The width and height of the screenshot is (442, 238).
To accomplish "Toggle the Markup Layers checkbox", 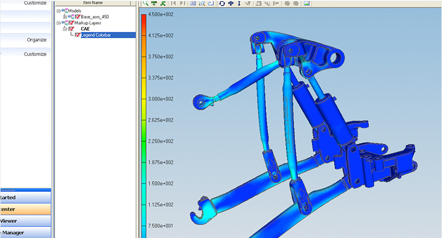I will [71, 23].
